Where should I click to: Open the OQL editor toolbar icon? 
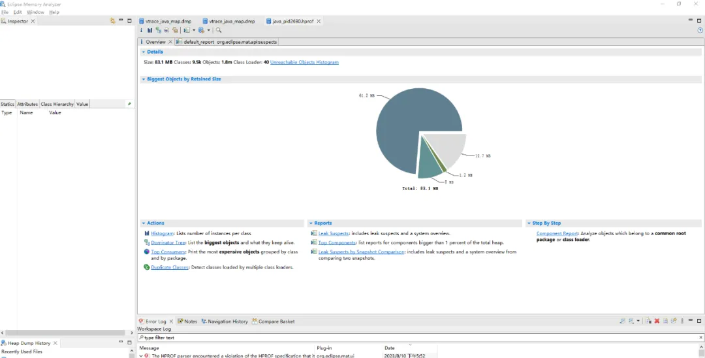pos(166,30)
